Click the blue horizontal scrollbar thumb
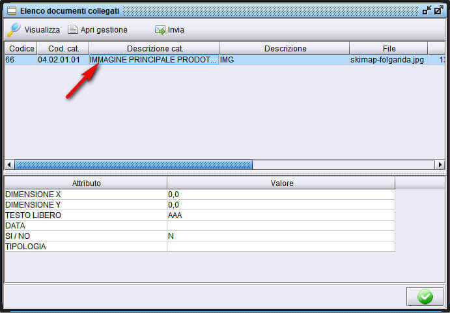Viewport: 450px width, 313px height. click(134, 165)
